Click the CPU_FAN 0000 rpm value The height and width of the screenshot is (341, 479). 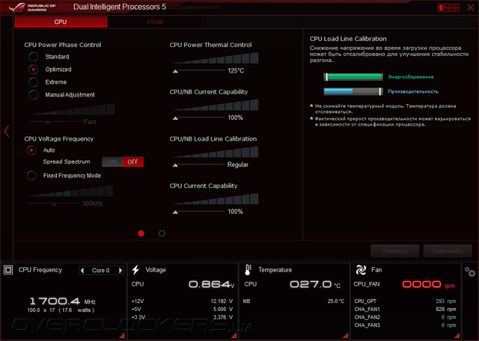coord(429,284)
